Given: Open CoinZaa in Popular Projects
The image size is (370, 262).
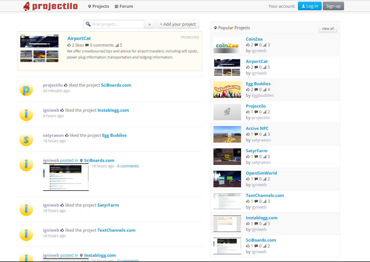Looking at the screenshot, I should point(254,39).
